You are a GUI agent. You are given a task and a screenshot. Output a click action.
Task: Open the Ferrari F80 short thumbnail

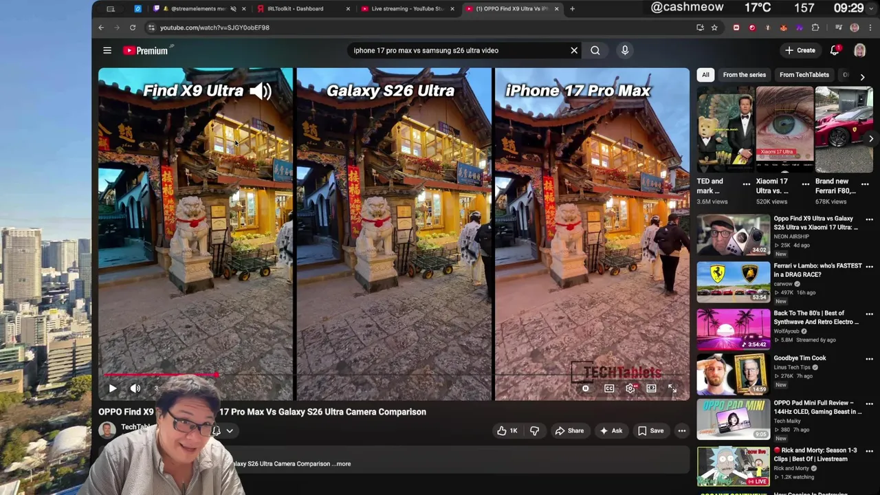coord(844,129)
